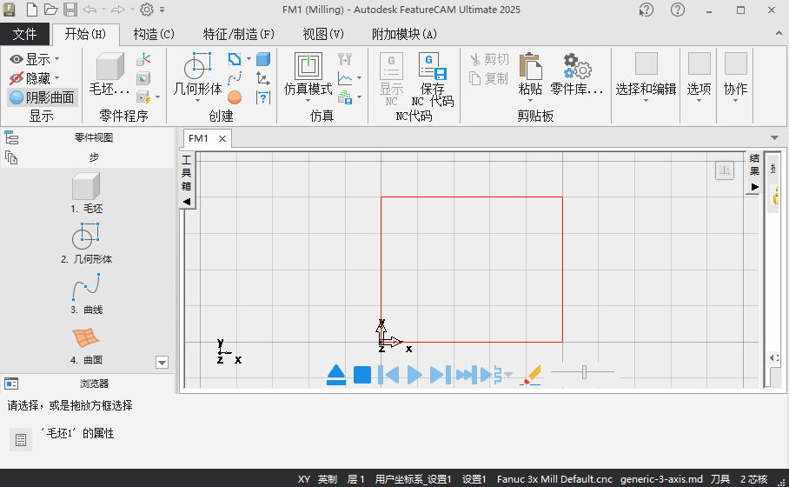The width and height of the screenshot is (789, 487).
Task: Select step 1. 毛坯 in steps panel
Action: tap(86, 193)
